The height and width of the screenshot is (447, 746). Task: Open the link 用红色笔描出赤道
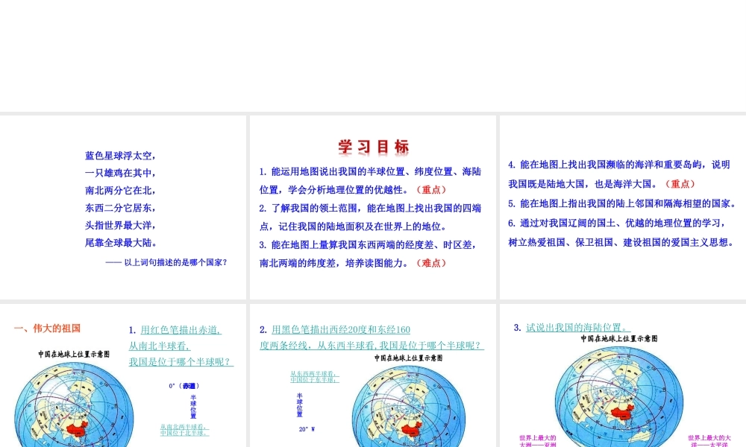(x=181, y=330)
